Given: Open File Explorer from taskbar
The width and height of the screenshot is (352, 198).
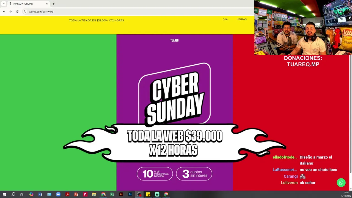Looking at the screenshot, I should pyautogui.click(x=94, y=194).
